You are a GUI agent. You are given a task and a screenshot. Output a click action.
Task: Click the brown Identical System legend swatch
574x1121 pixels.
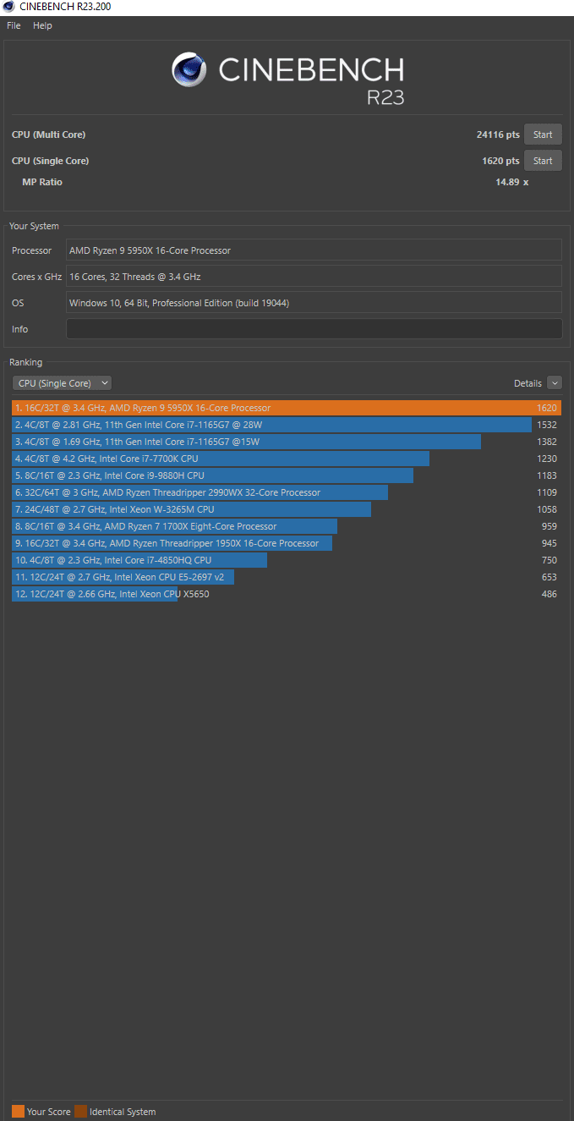click(x=80, y=1112)
